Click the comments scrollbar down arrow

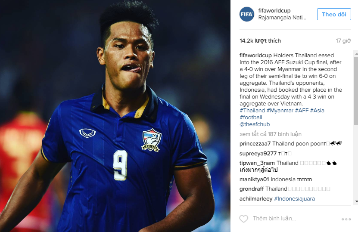click(356, 201)
